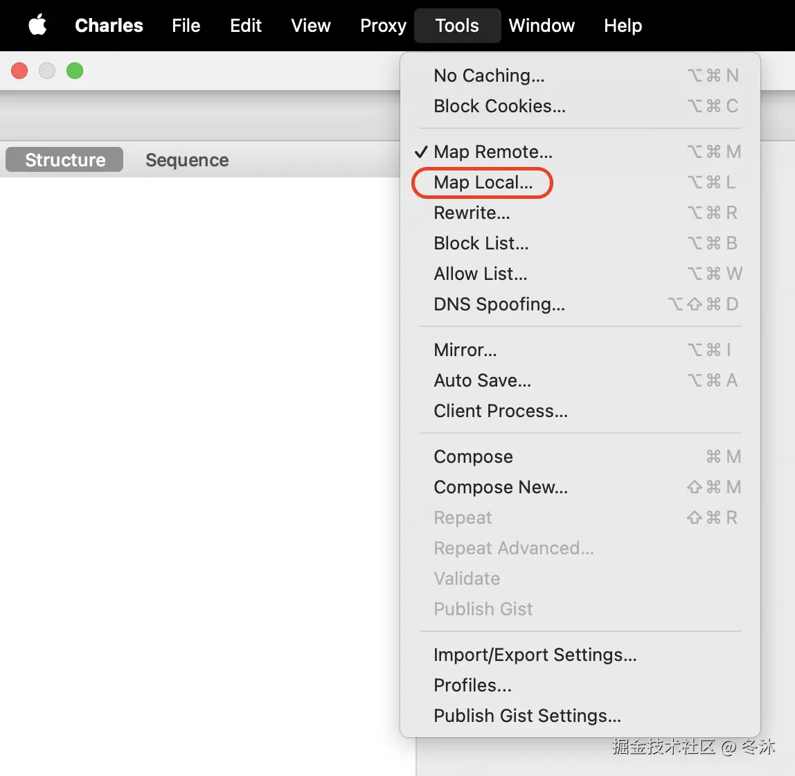Open the Rewrite... tool settings

coord(580,213)
